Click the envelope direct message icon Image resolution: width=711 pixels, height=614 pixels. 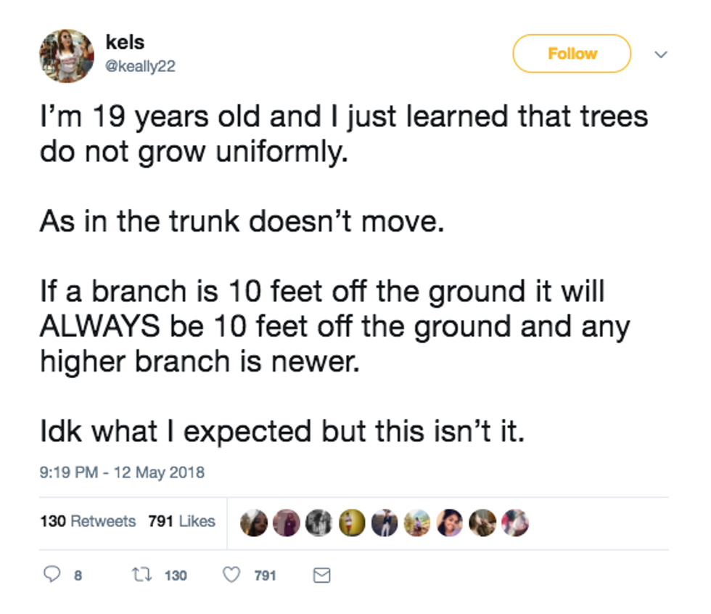pyautogui.click(x=321, y=575)
